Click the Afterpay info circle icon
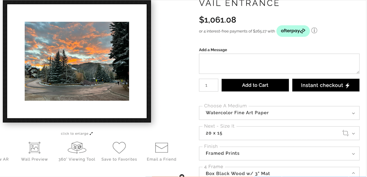 coord(314,31)
